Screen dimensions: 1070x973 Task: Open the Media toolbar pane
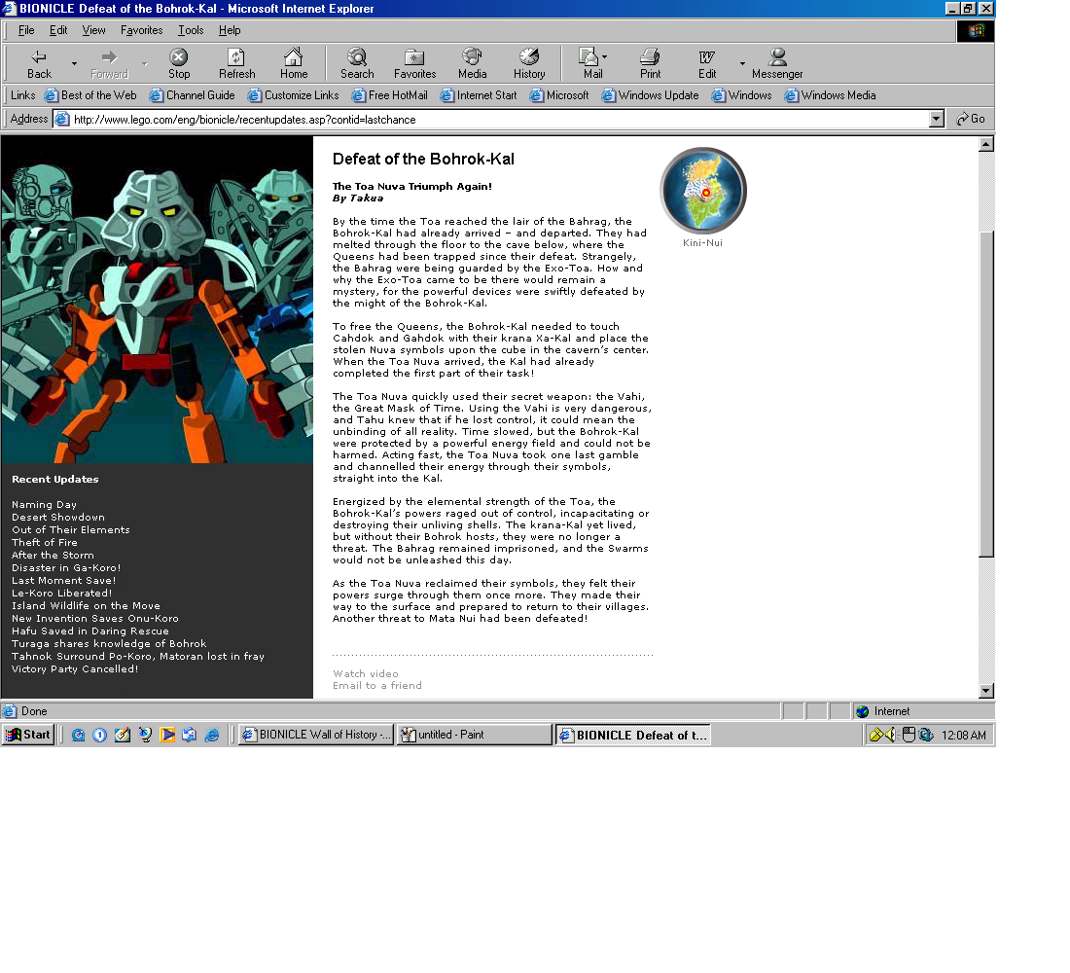[x=472, y=64]
